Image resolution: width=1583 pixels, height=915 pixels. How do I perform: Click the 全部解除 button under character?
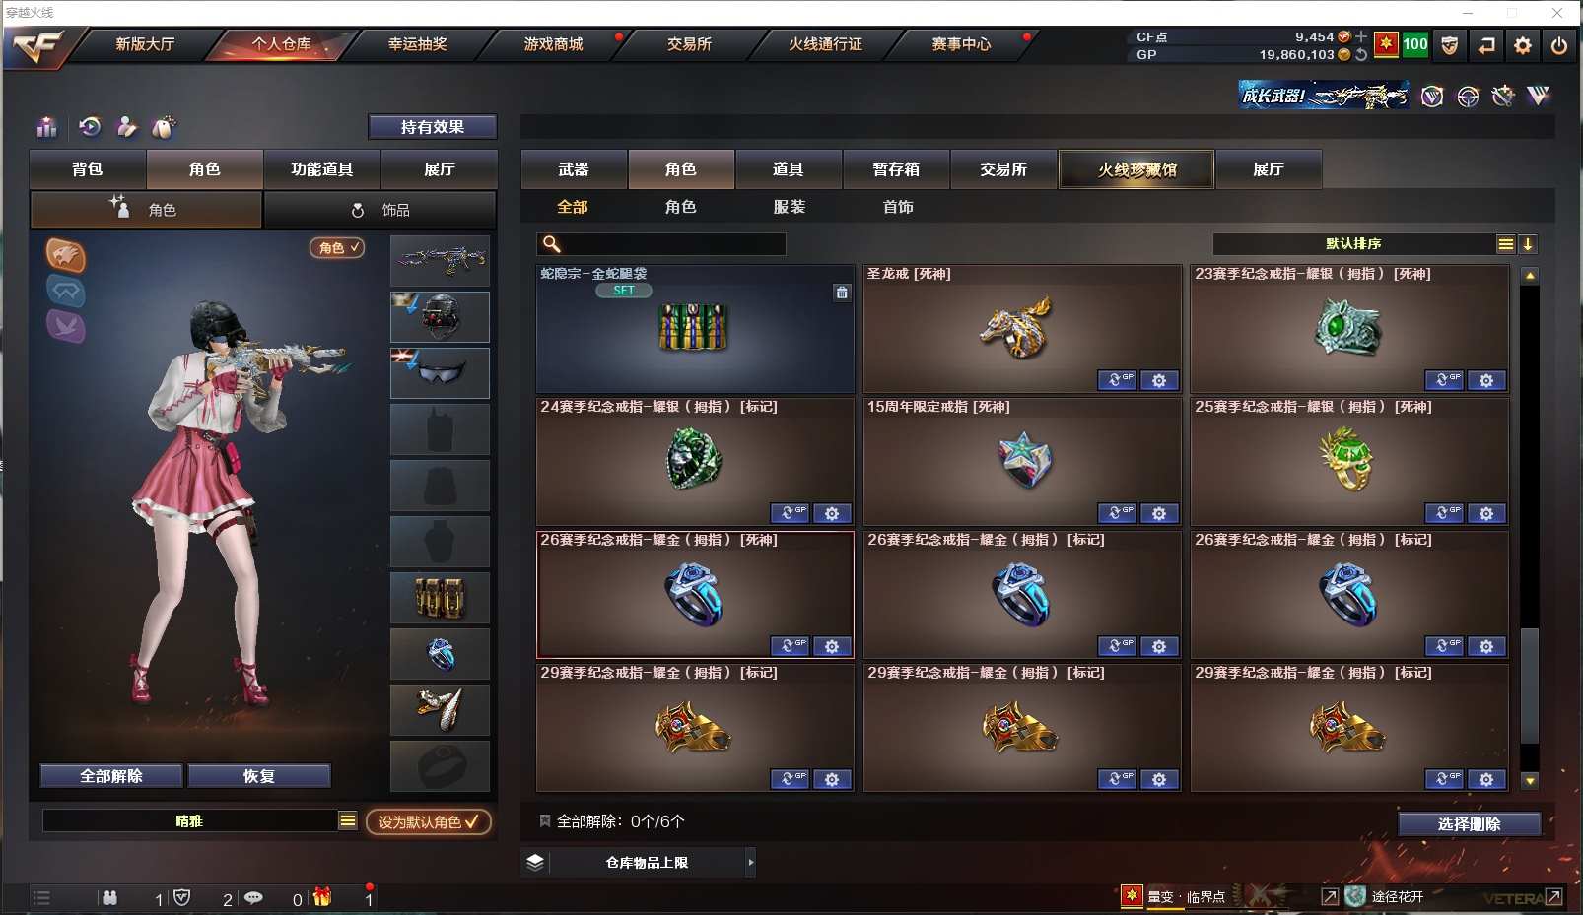pyautogui.click(x=111, y=776)
